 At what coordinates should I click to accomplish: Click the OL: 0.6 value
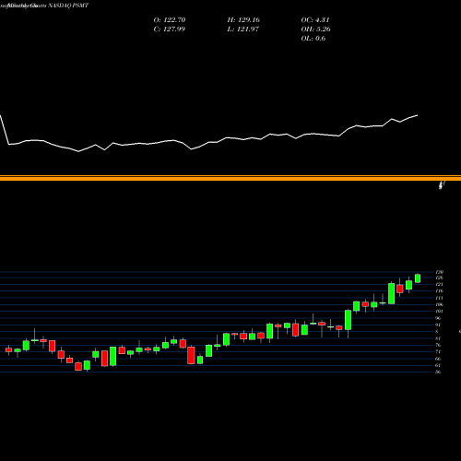coord(313,38)
